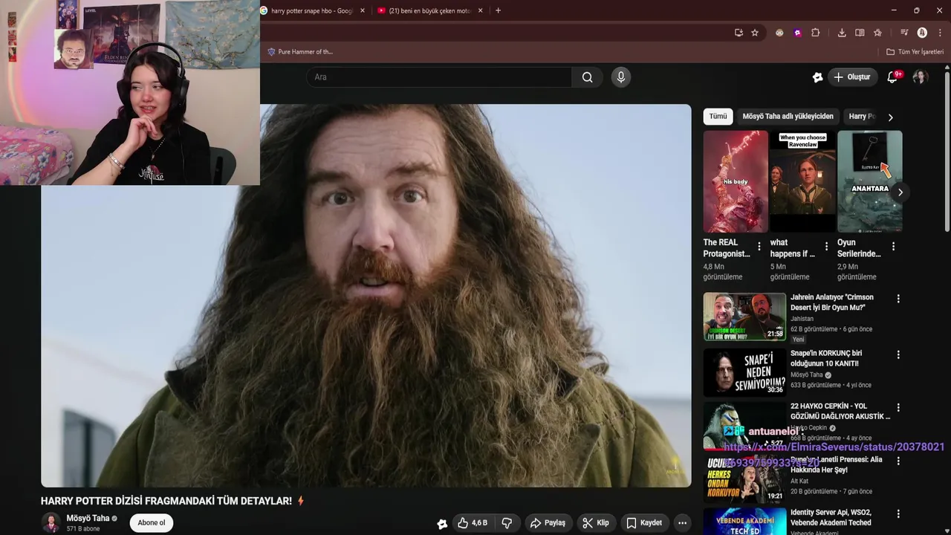
Task: Create a clip with Klip button
Action: pos(596,523)
